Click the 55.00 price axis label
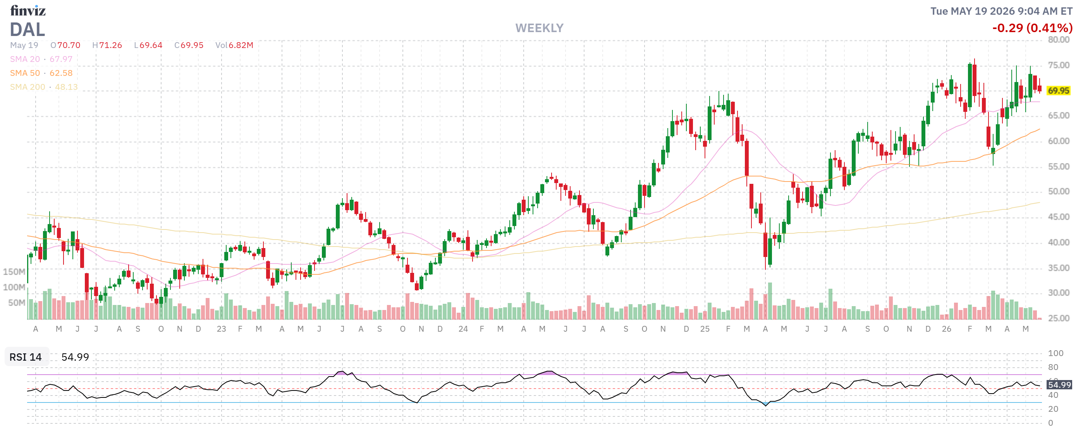The height and width of the screenshot is (435, 1083). point(1058,167)
